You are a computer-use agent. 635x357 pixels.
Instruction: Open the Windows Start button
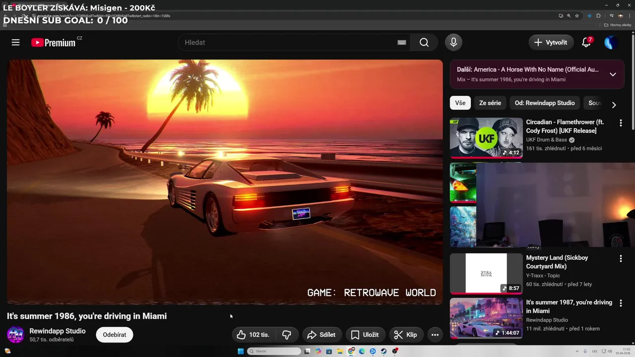pos(241,351)
